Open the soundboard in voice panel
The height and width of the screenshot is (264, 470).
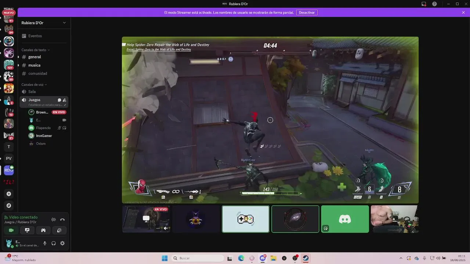pos(59,230)
